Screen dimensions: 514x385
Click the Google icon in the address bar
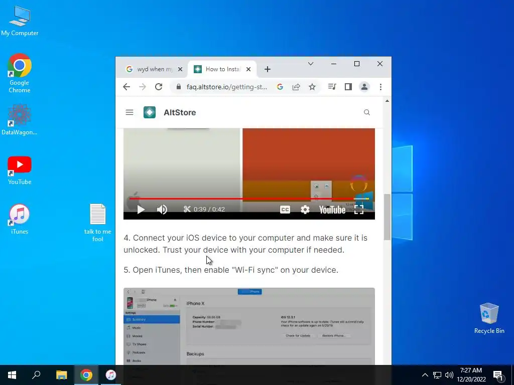[x=280, y=87]
